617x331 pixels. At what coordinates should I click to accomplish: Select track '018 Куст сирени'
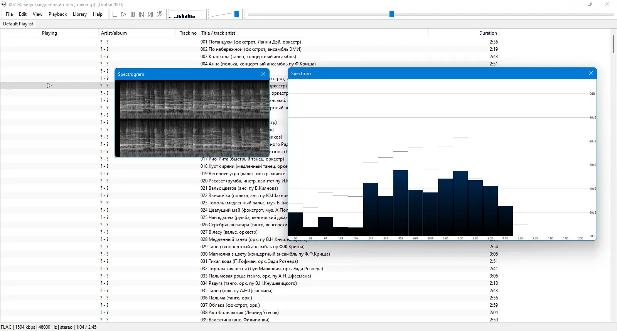[244, 166]
